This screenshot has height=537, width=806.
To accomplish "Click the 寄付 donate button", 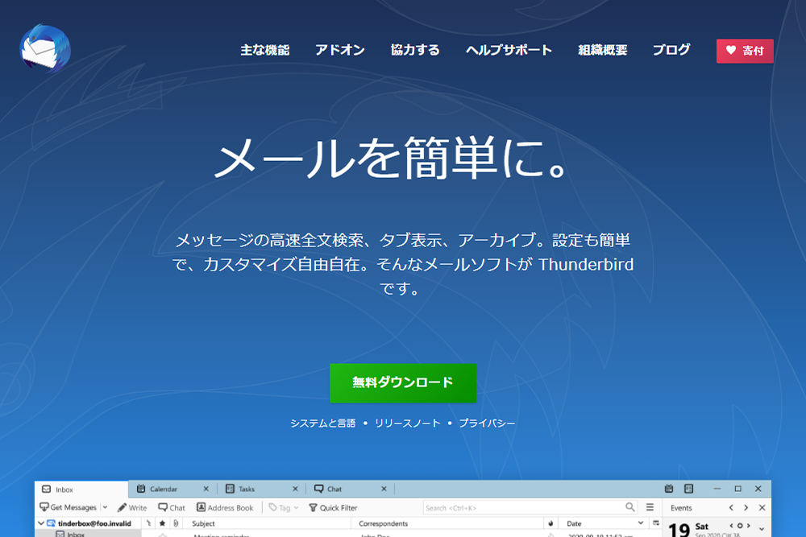I will [x=745, y=51].
